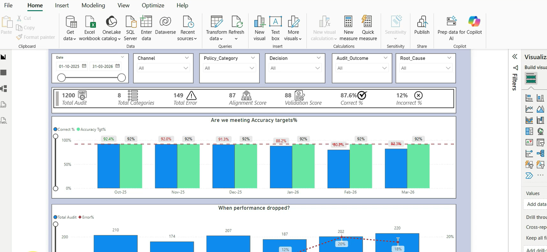Open DAX query view from the sidebar
The height and width of the screenshot is (252, 547).
[4, 105]
